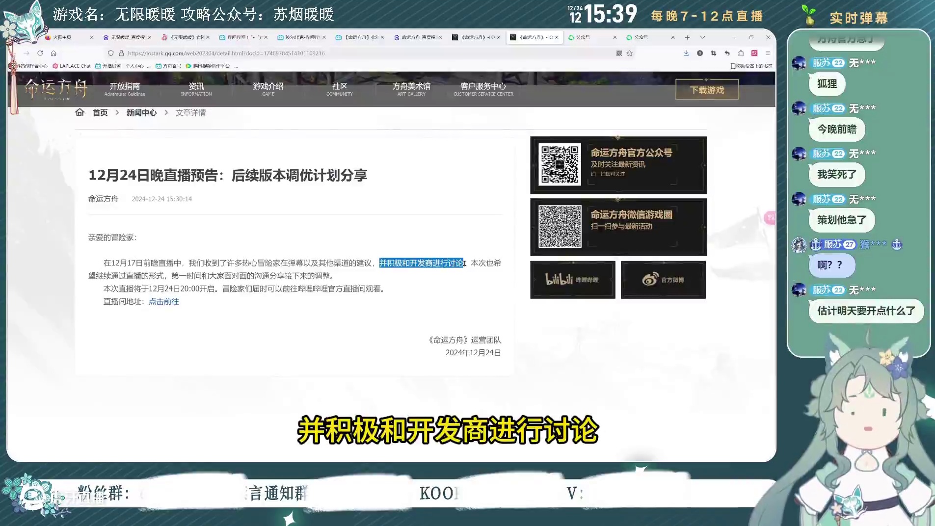Switch to the 公众号 tab

click(x=583, y=37)
